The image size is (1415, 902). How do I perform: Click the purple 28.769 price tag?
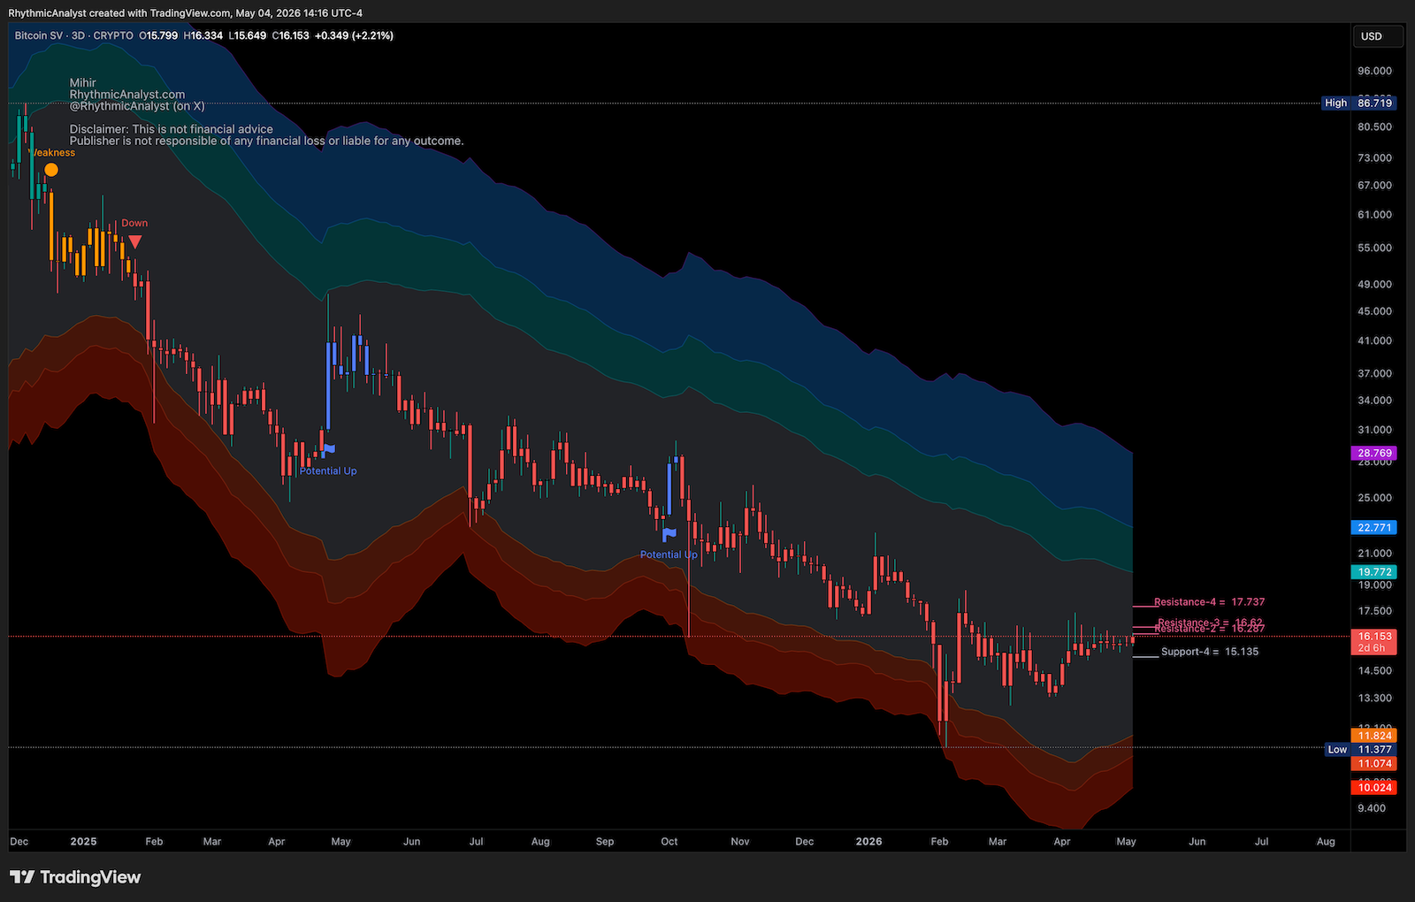coord(1374,453)
